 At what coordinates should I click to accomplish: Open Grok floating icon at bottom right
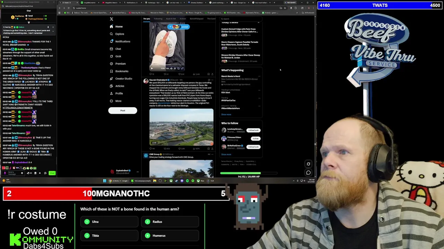(308, 164)
